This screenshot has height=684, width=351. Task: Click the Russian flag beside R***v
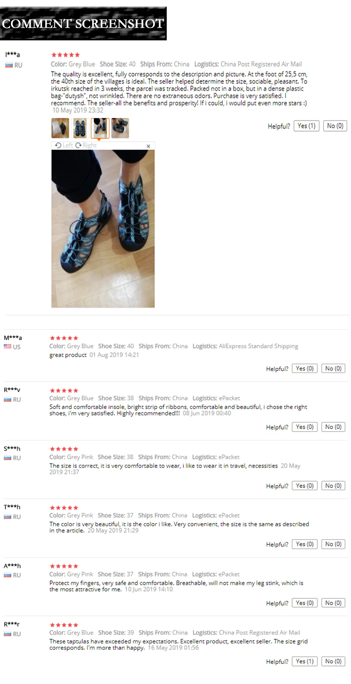7,399
